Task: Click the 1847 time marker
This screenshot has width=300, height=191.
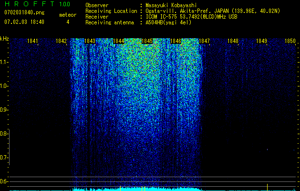Action: pos(204,41)
